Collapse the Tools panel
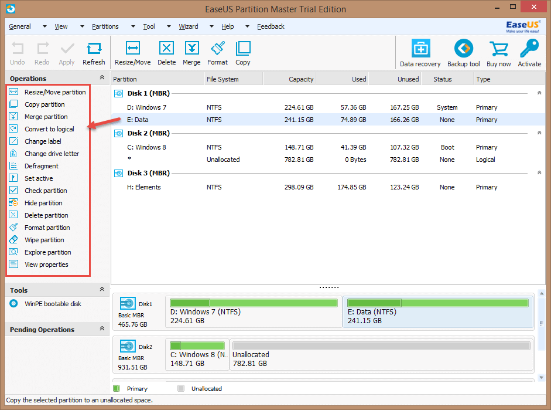Screen dimensions: 551x410 click(x=102, y=289)
